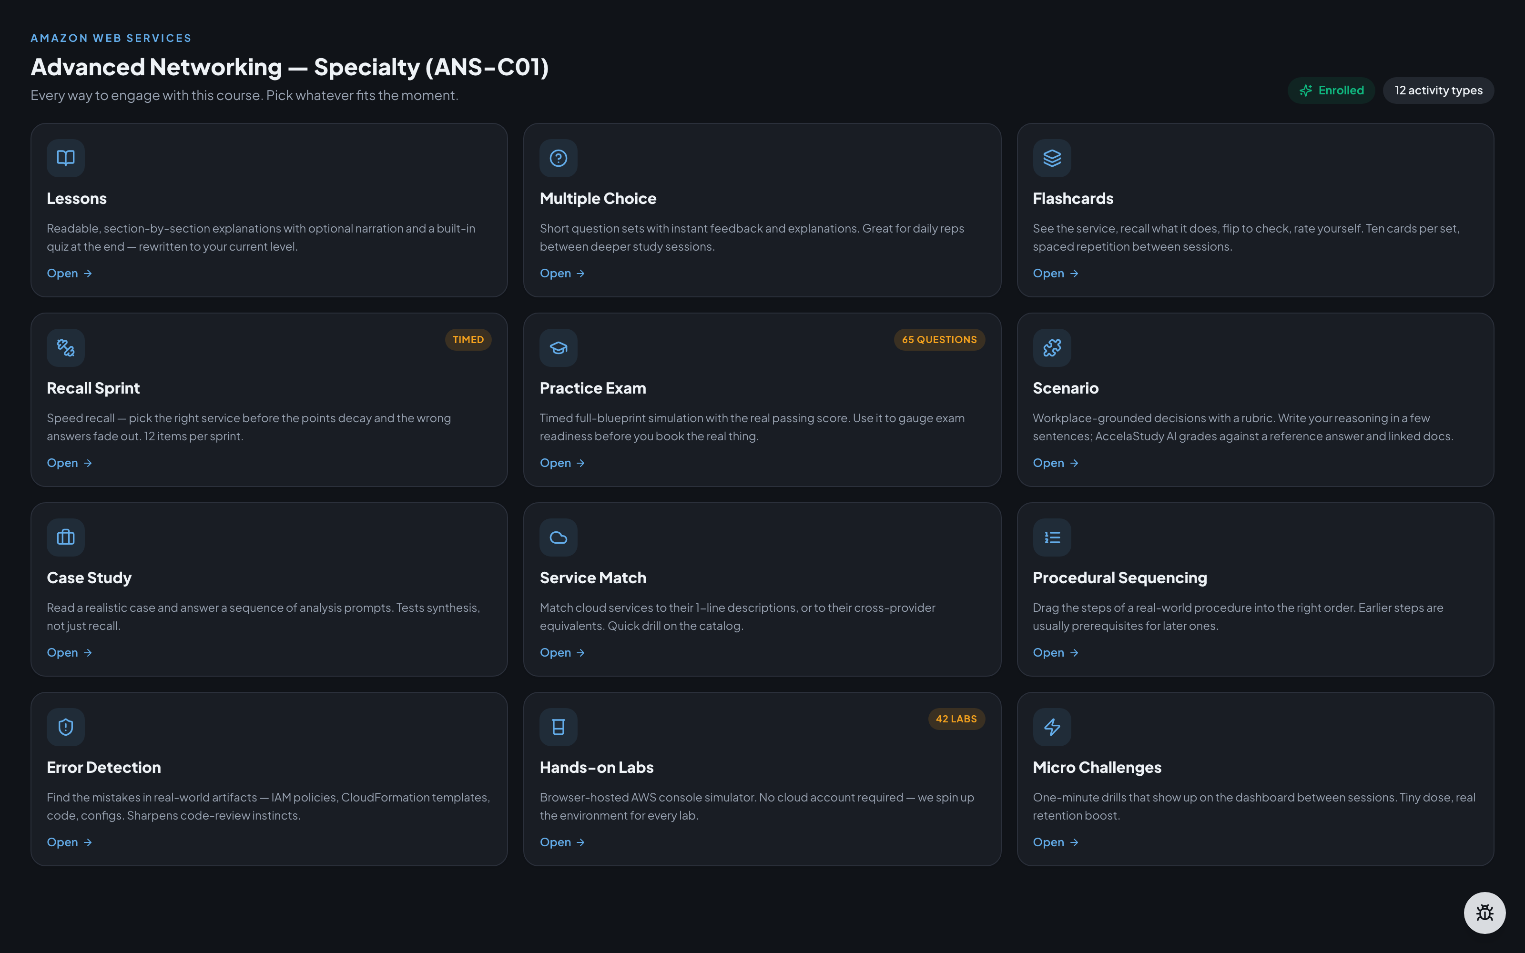Click the Lessons description about optional narration
The width and height of the screenshot is (1525, 953).
pos(261,238)
